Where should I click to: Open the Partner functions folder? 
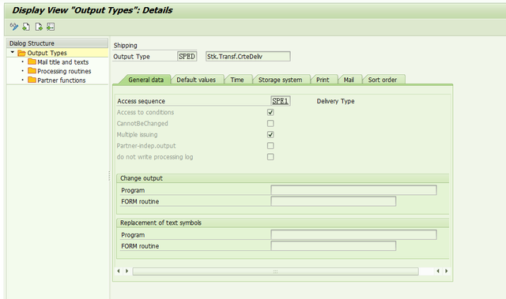pos(62,80)
